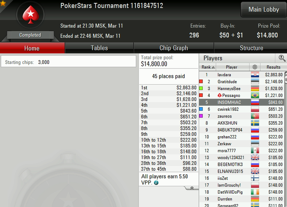Sort by Results column header
This screenshot has width=287, height=207.
(273, 67)
